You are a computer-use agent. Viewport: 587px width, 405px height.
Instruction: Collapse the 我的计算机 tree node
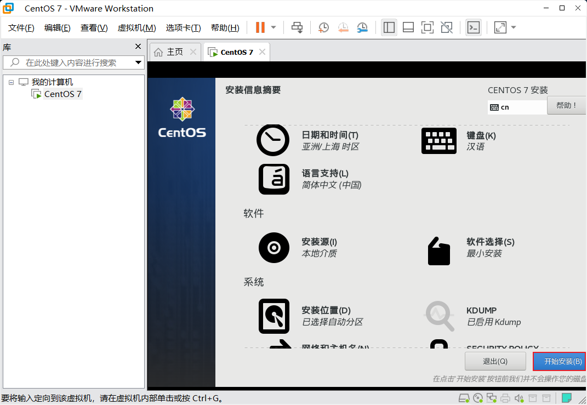(11, 82)
